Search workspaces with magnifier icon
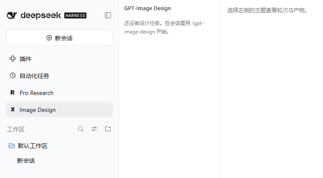 click(81, 129)
